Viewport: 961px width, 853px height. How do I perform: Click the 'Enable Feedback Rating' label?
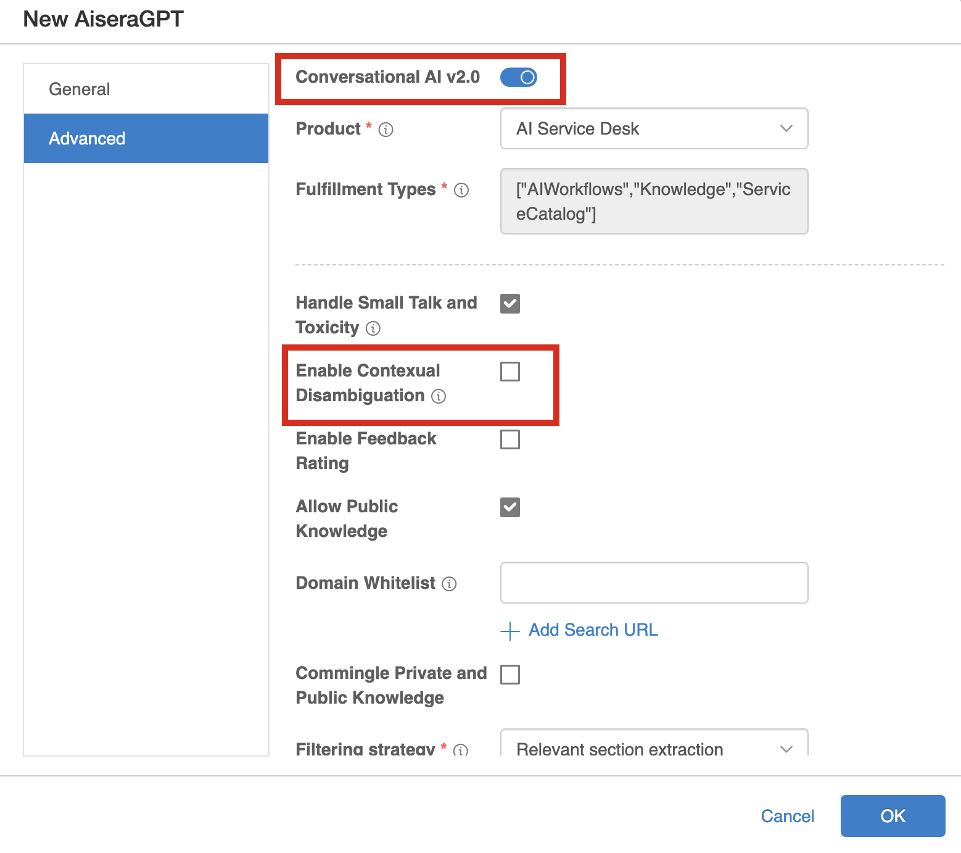click(x=366, y=451)
